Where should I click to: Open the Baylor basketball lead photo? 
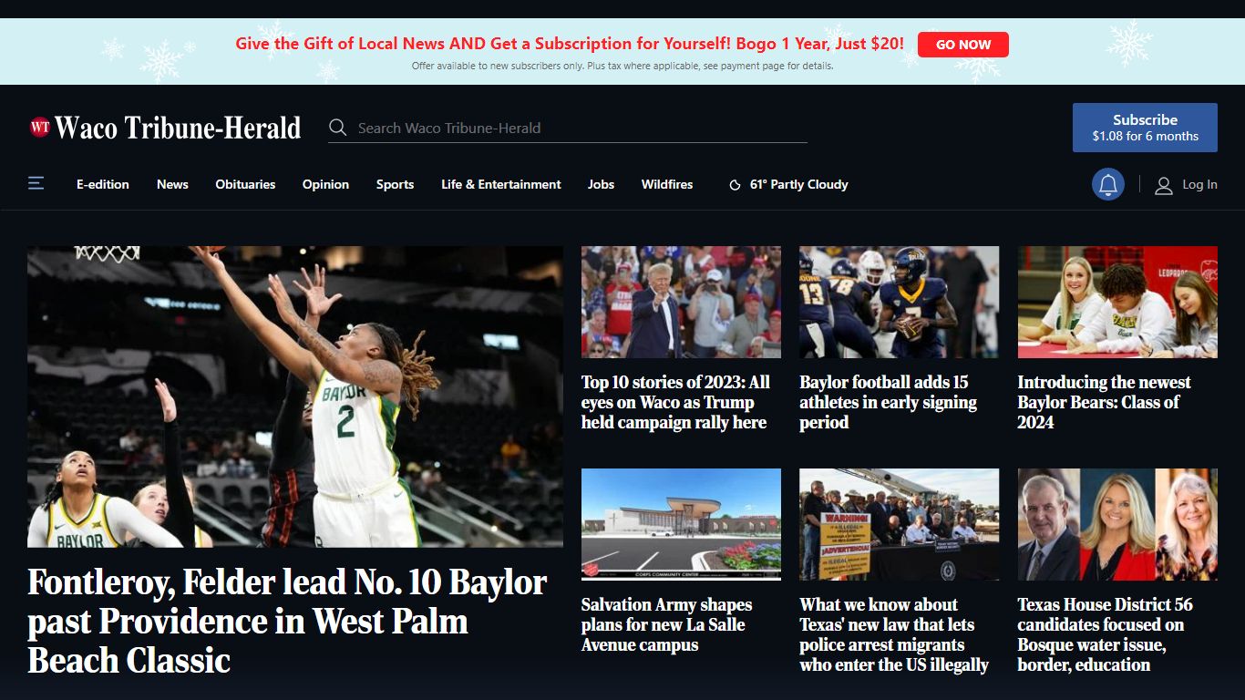coord(295,396)
